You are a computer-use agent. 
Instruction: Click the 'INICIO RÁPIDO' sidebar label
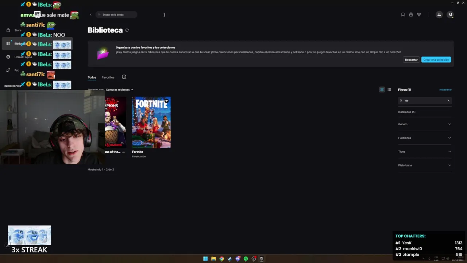click(13, 86)
